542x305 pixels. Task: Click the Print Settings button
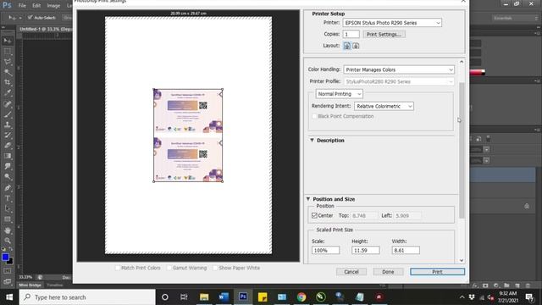coord(384,34)
